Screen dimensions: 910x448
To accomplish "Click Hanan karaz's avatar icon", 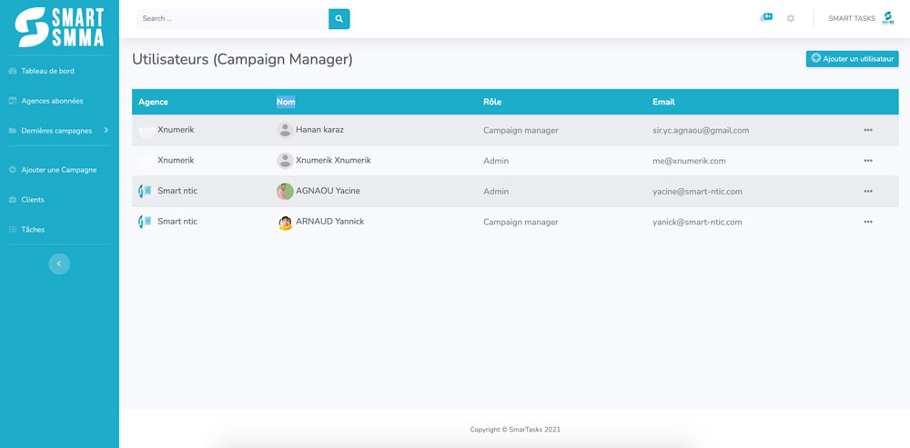I will click(285, 130).
